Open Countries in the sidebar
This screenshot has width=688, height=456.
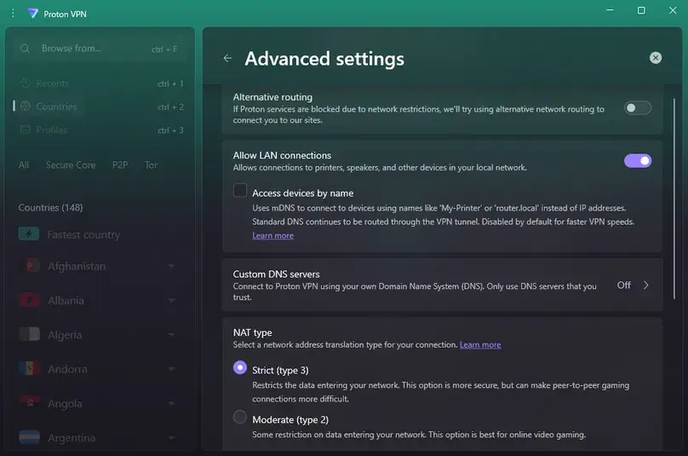click(101, 107)
